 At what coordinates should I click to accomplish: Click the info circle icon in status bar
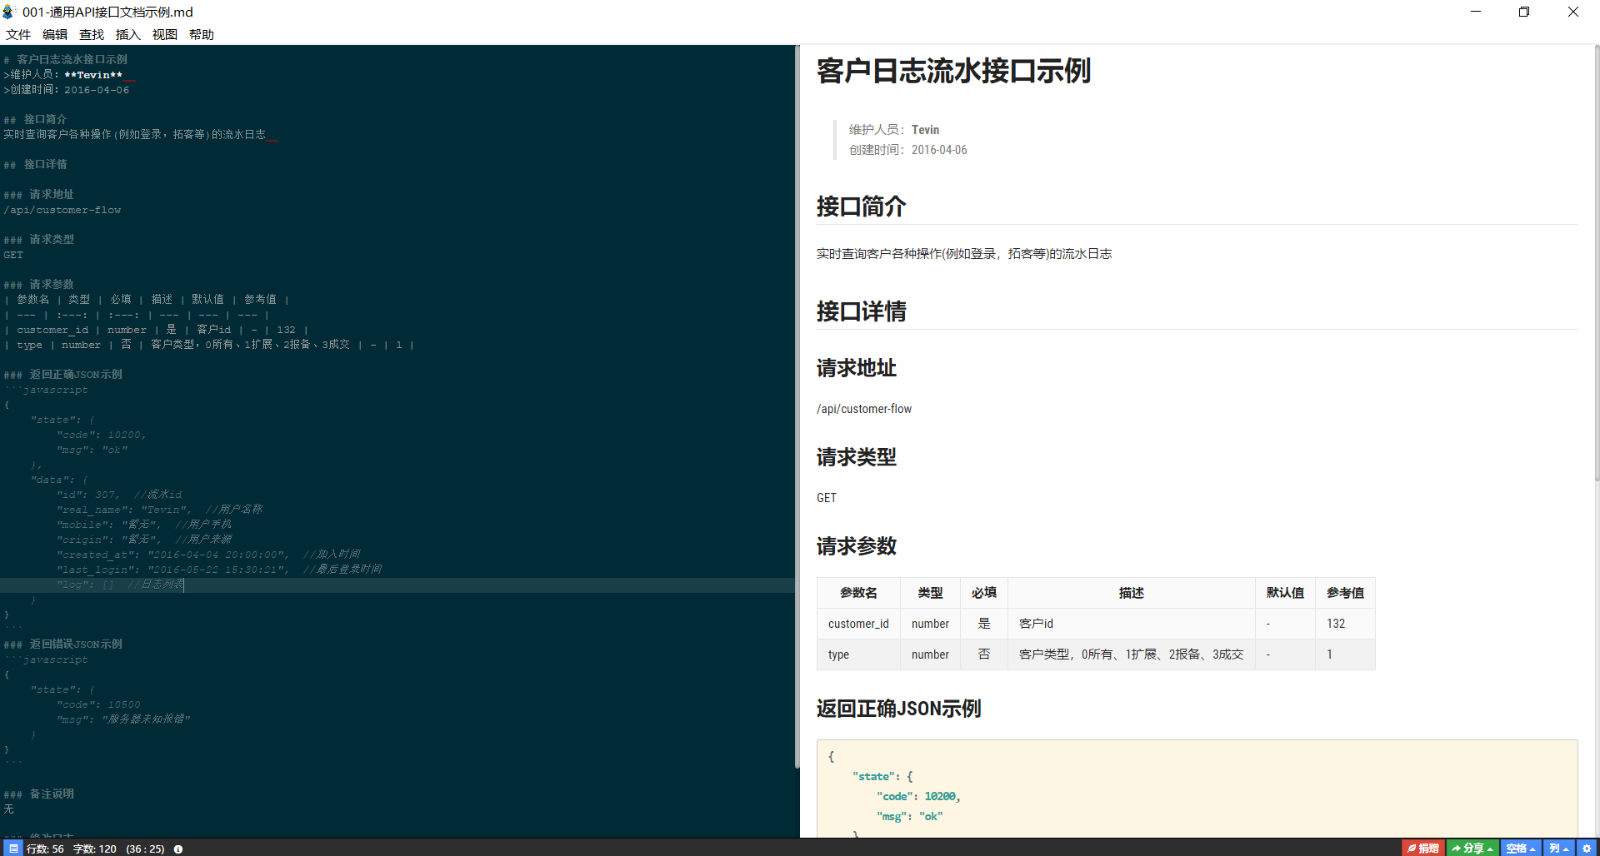tap(177, 849)
